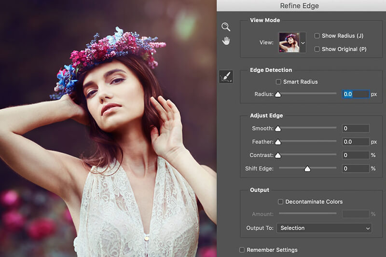The image size is (386, 257).
Task: Click the disabled Amount percent field
Action: pyautogui.click(x=356, y=214)
